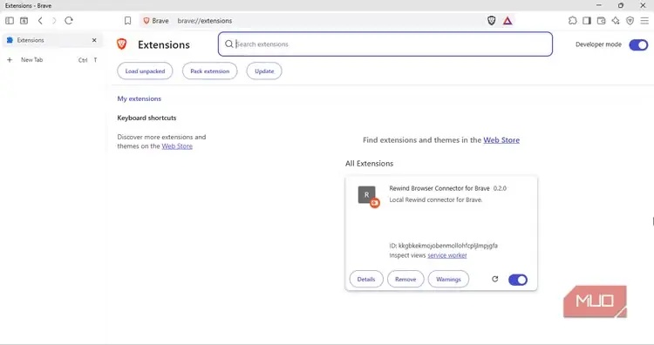
Task: Toggle the vertical tabs sidebar icon
Action: (10, 20)
